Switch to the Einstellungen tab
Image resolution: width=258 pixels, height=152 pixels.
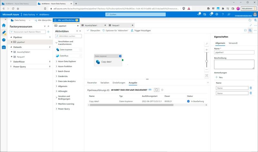click(119, 83)
